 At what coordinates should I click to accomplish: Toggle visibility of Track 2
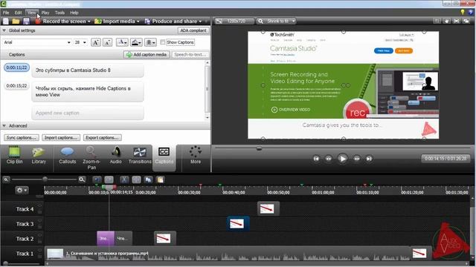point(39,236)
